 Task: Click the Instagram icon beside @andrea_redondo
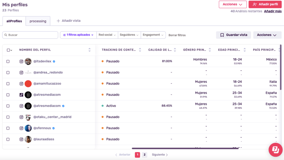point(21,73)
